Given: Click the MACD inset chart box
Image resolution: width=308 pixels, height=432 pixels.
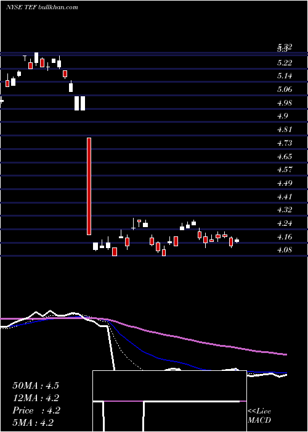Looking at the screenshot, I should click(x=169, y=401).
